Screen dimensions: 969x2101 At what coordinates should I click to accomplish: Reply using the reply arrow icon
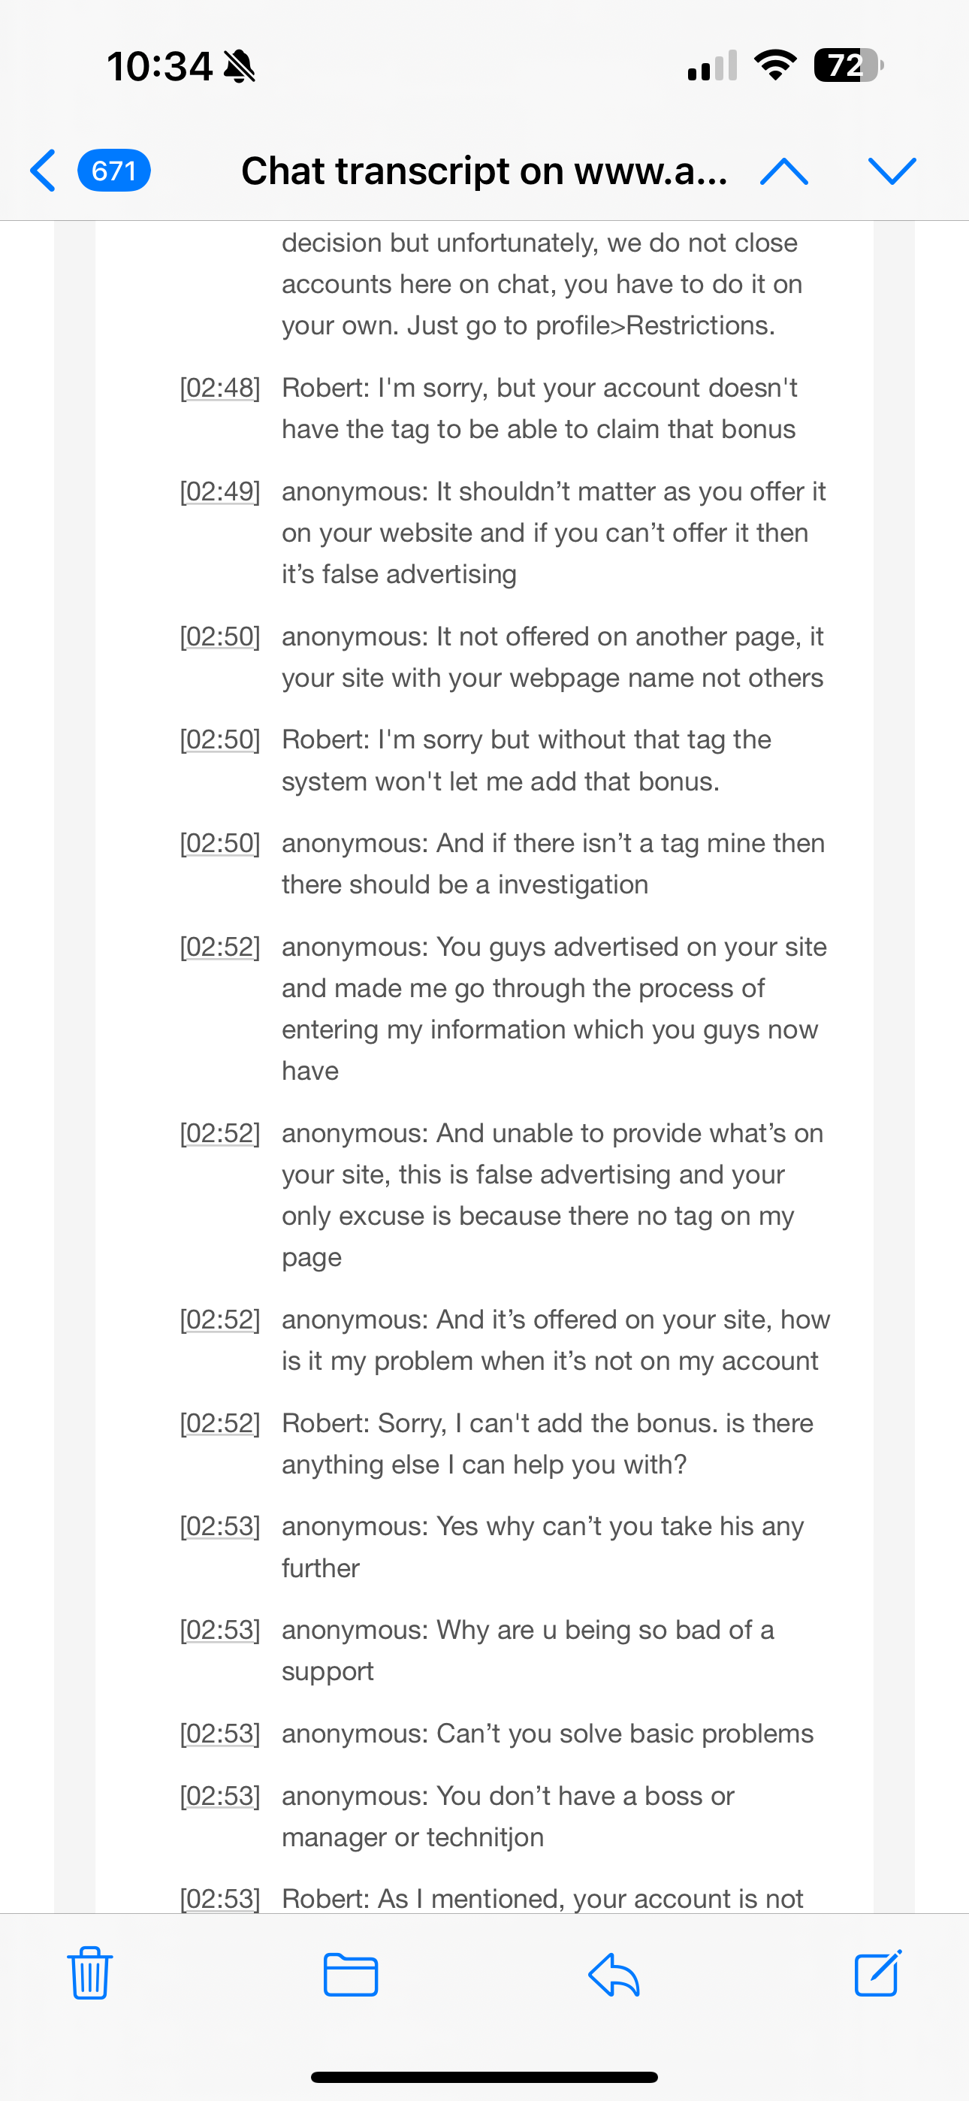click(614, 1974)
